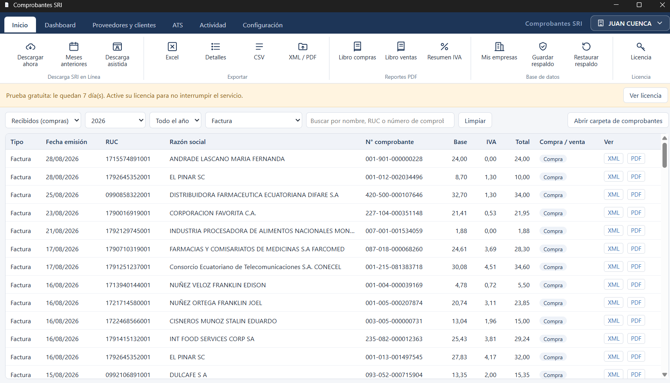Screen dimensions: 670x383
Task: Click the building icon beside JUAN CUENCA
Action: tap(600, 23)
